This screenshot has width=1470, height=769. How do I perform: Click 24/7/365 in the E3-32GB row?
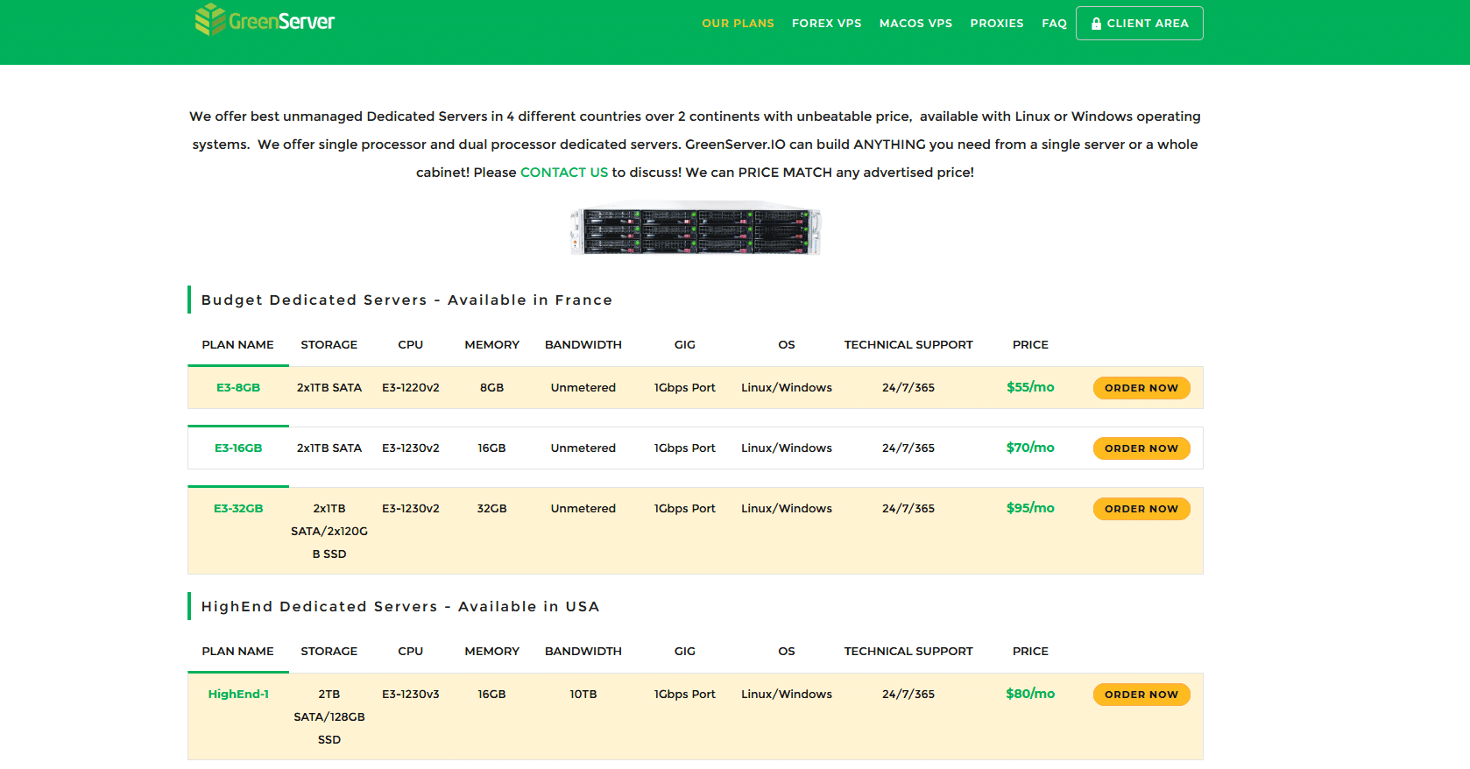908,509
